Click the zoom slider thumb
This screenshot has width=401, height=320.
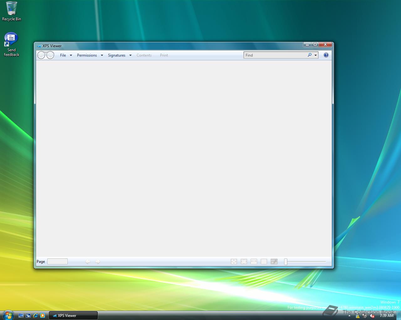[x=286, y=262]
